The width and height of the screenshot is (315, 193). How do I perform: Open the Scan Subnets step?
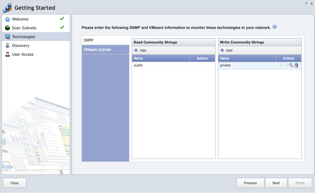[x=36, y=28]
